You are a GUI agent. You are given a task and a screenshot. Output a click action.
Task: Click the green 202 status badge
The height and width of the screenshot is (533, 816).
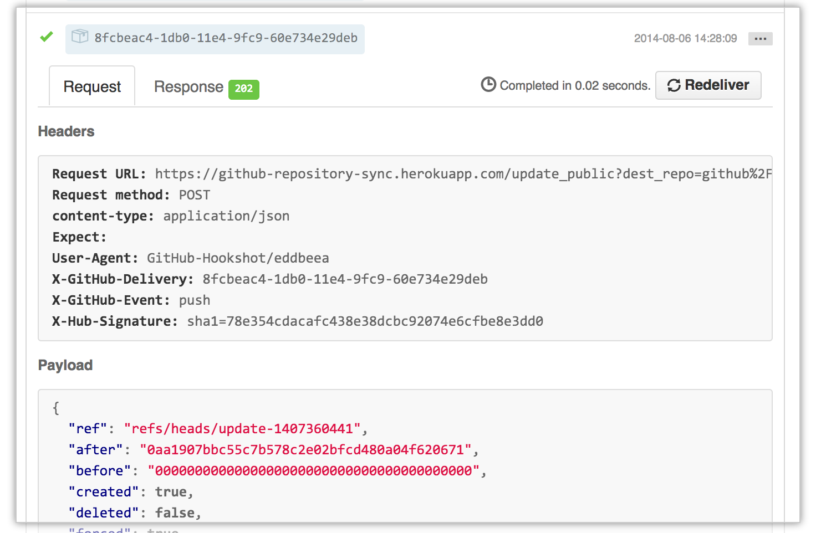coord(243,89)
